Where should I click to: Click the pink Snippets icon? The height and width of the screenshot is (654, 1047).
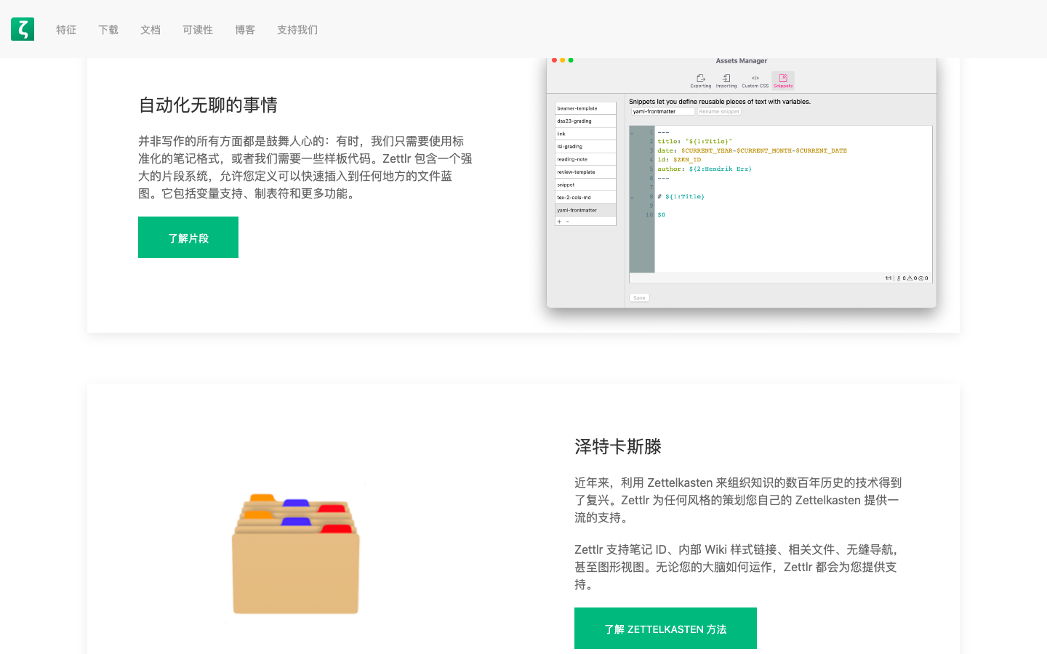[783, 78]
